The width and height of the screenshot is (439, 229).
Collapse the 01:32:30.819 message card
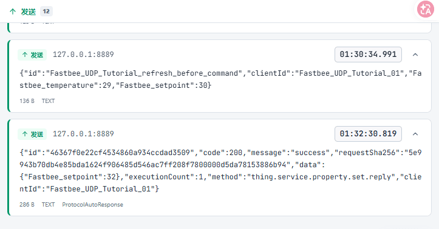415,134
